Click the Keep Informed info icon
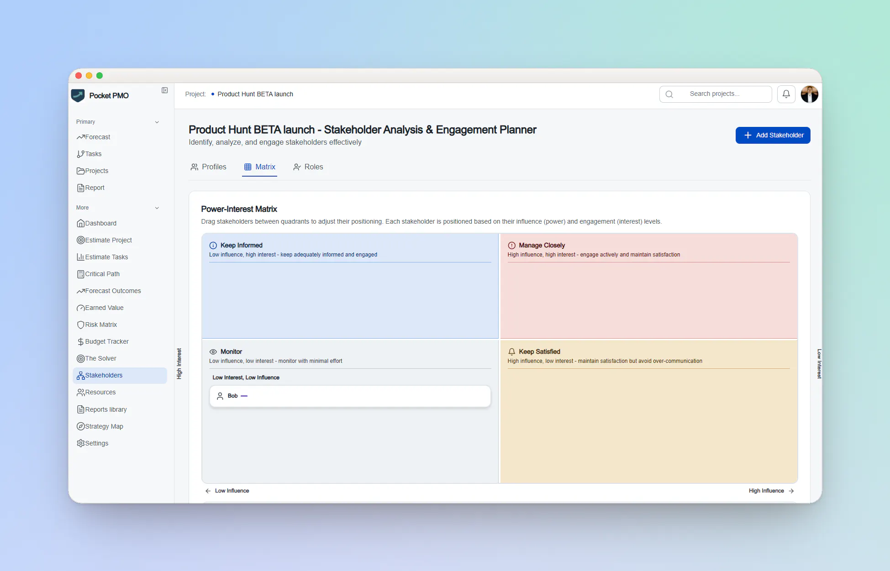Screen dimensions: 890x571 point(213,245)
